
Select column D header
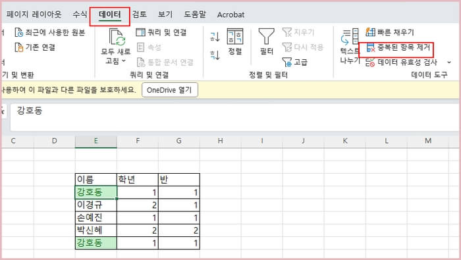pyautogui.click(x=55, y=141)
